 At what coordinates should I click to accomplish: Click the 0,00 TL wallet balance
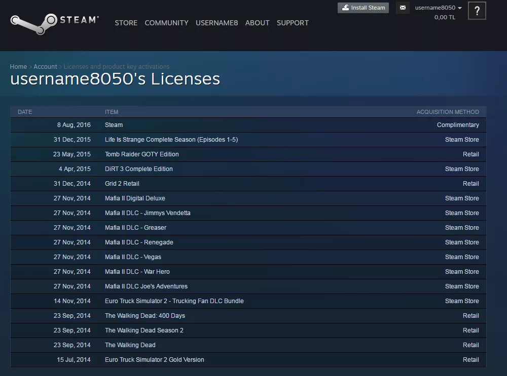[445, 17]
